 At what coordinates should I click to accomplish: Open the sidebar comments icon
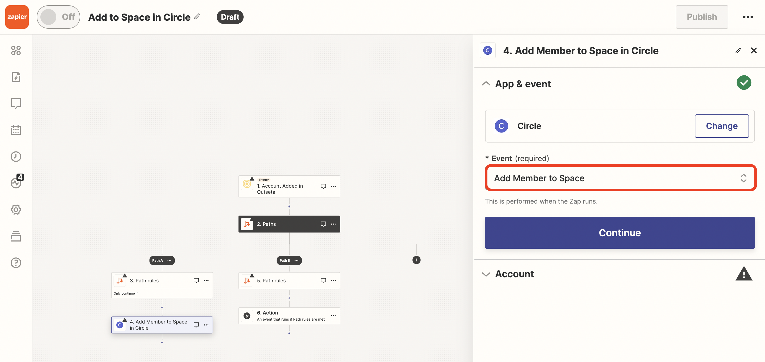(x=16, y=103)
